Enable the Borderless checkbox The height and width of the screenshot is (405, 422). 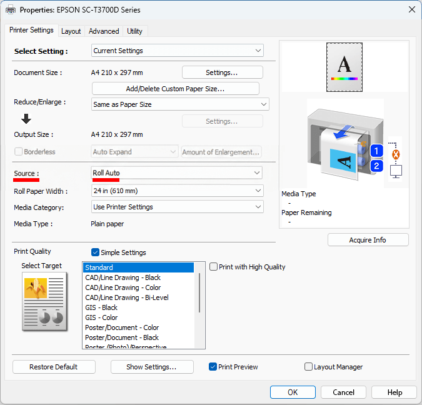[x=18, y=151]
